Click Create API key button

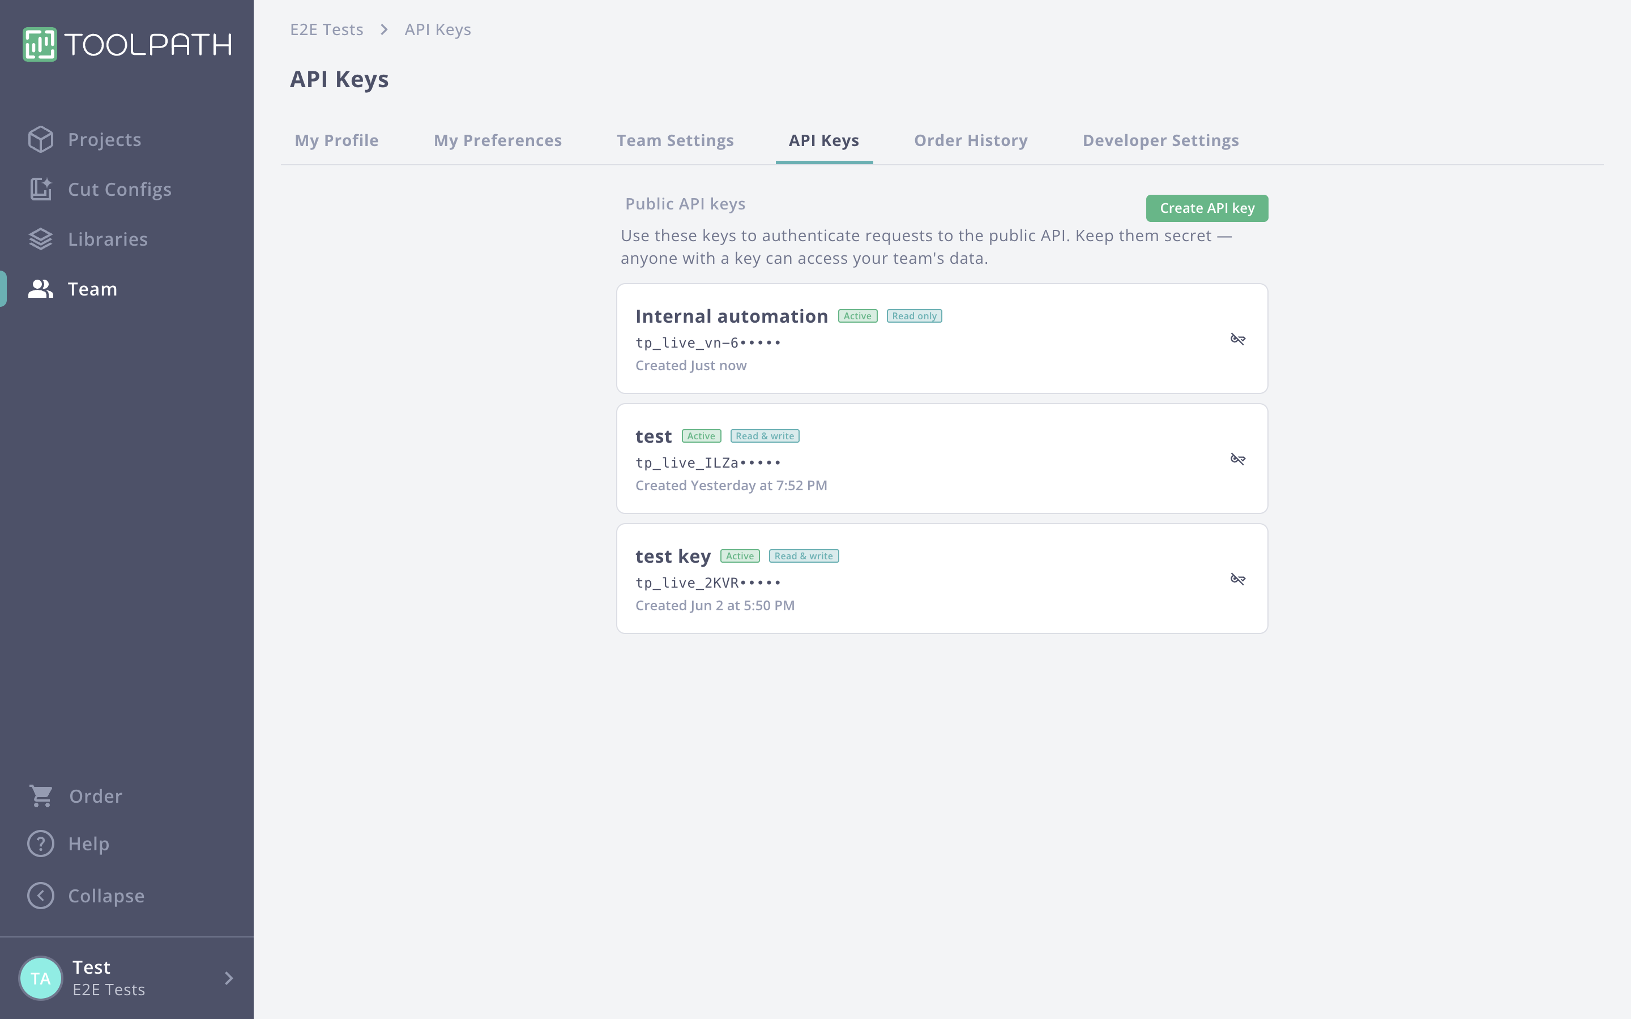click(1207, 208)
